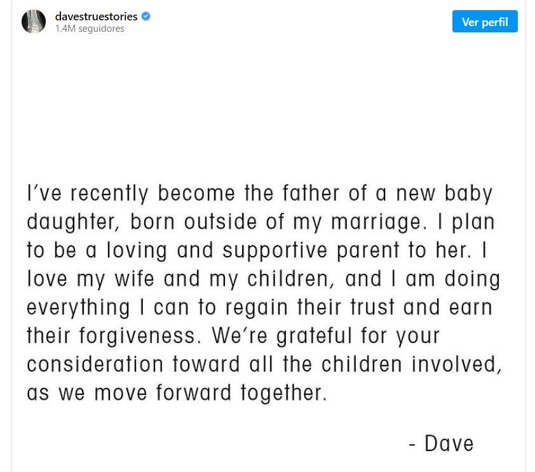Open the davestruestories username link

96,17
